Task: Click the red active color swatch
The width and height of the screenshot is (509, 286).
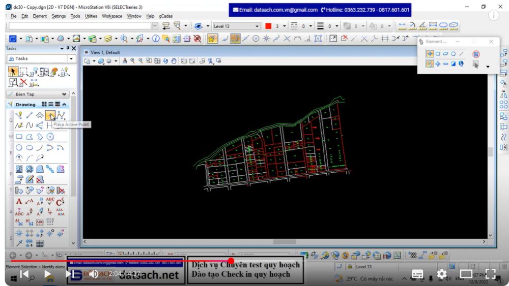Action: (268, 26)
